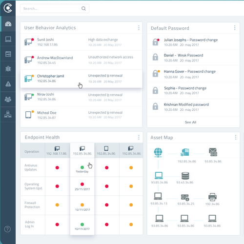The width and height of the screenshot is (244, 244).
Task: Click See All in Default Password
Action: 190,122
